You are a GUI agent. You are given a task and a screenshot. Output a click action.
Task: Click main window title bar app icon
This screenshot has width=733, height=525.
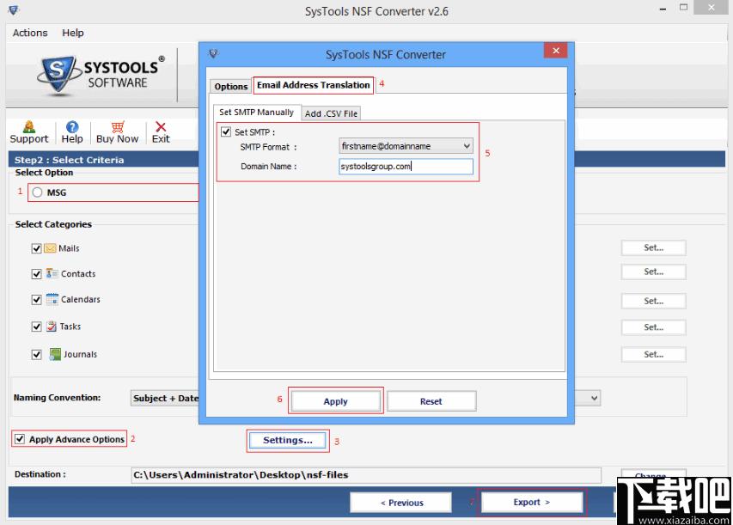point(14,9)
